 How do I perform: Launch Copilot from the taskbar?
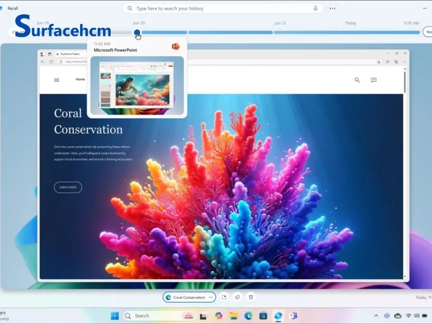(x=219, y=316)
